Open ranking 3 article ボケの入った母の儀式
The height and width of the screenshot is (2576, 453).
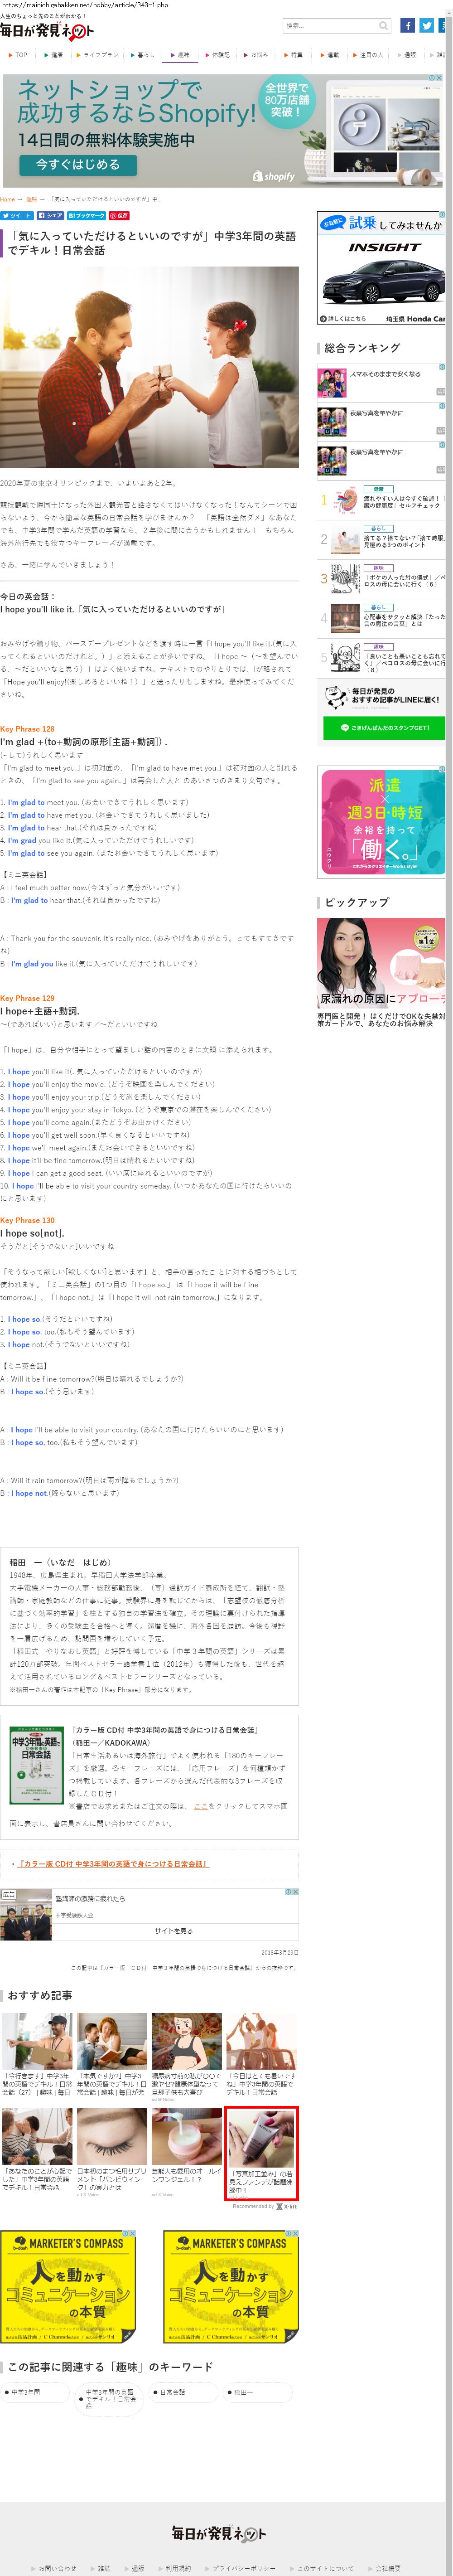point(405,580)
